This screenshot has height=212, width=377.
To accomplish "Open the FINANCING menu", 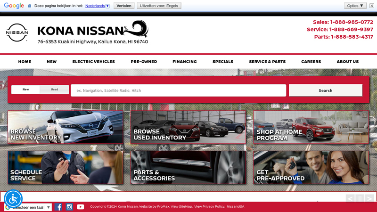I will tap(185, 62).
